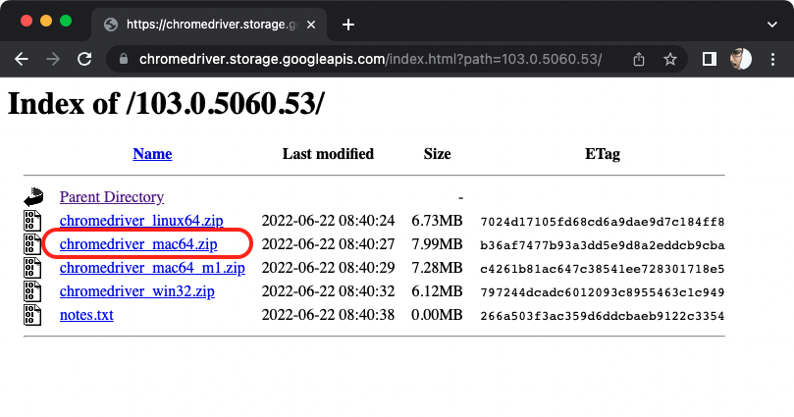
Task: Open the share page icon in address bar
Action: [x=639, y=59]
